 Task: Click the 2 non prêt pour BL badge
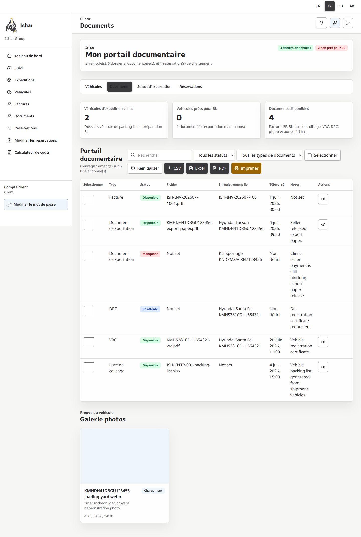click(x=331, y=48)
